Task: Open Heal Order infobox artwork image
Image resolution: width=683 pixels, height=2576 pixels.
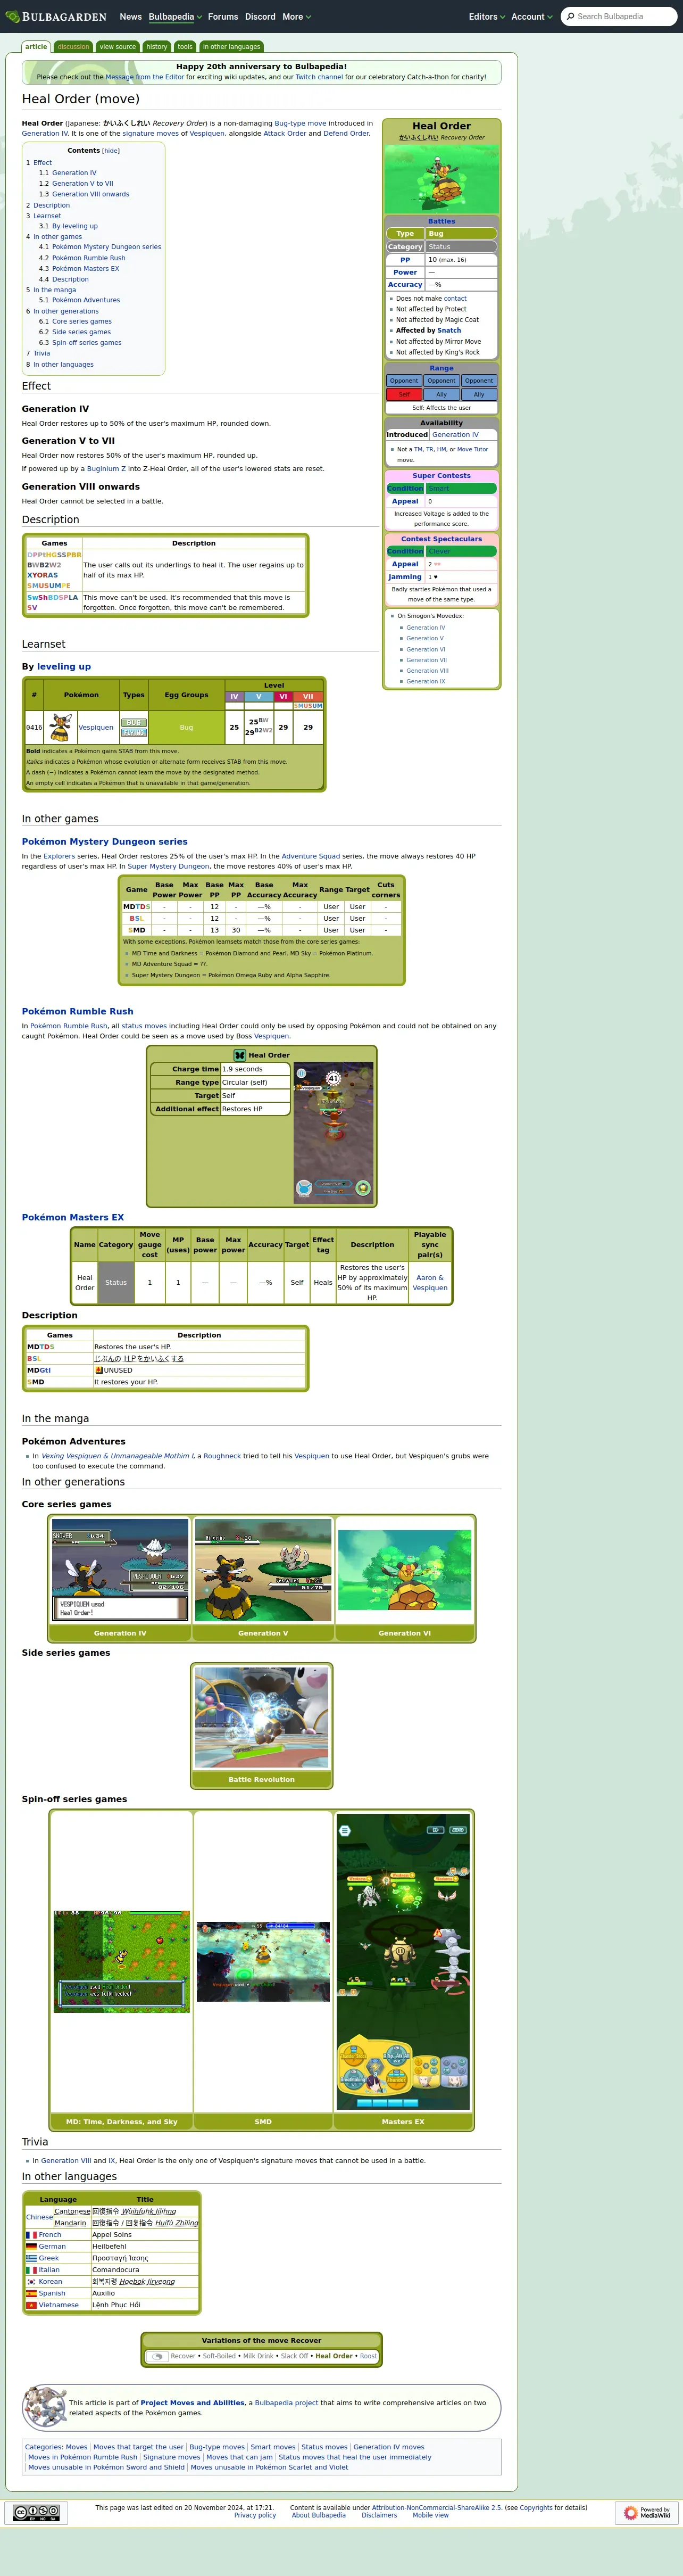Action: click(x=441, y=178)
